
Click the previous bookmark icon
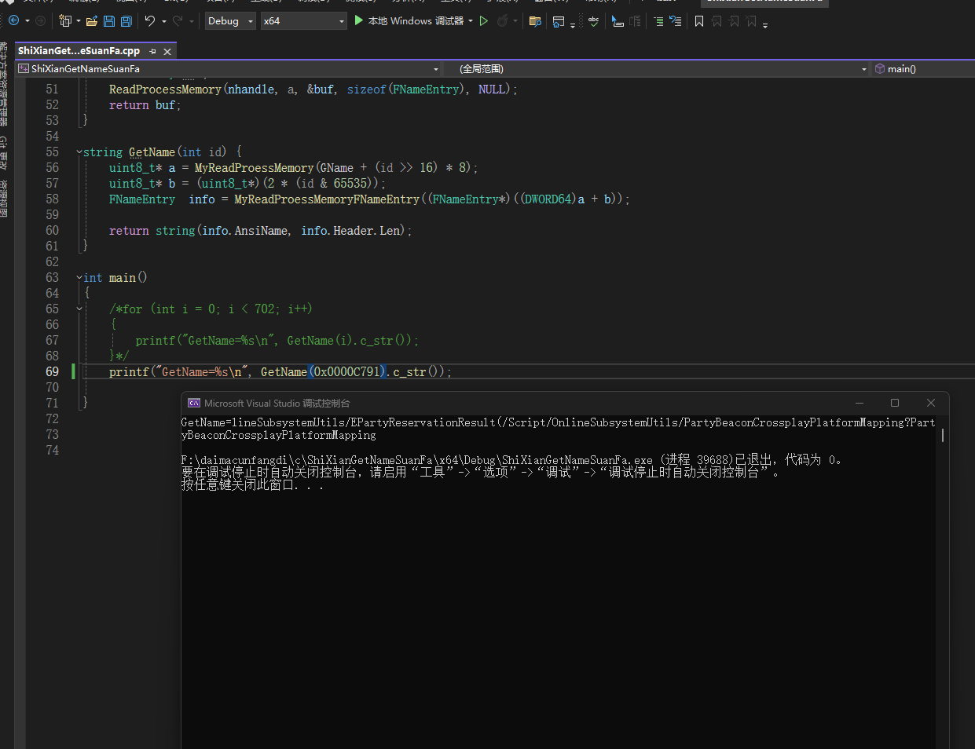(716, 21)
